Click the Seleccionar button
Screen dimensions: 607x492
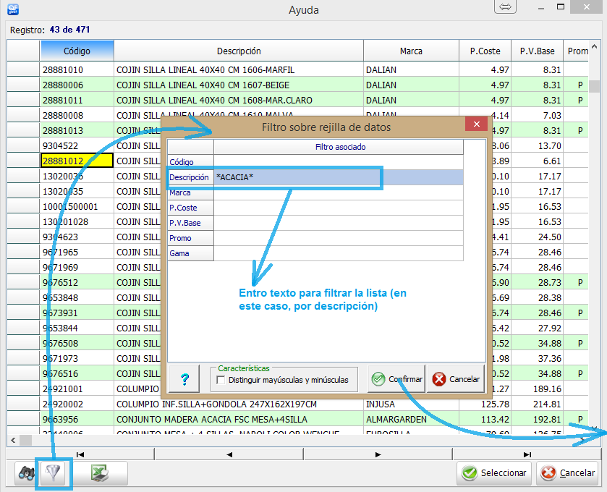click(x=494, y=473)
